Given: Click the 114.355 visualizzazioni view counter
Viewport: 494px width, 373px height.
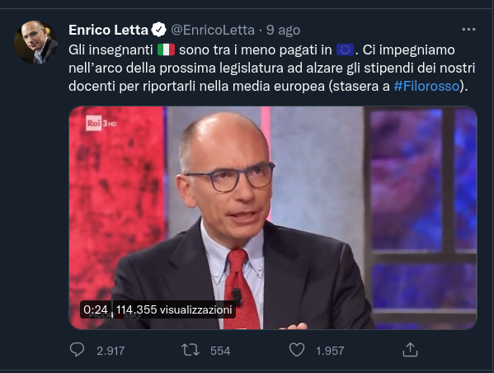Looking at the screenshot, I should pyautogui.click(x=174, y=309).
